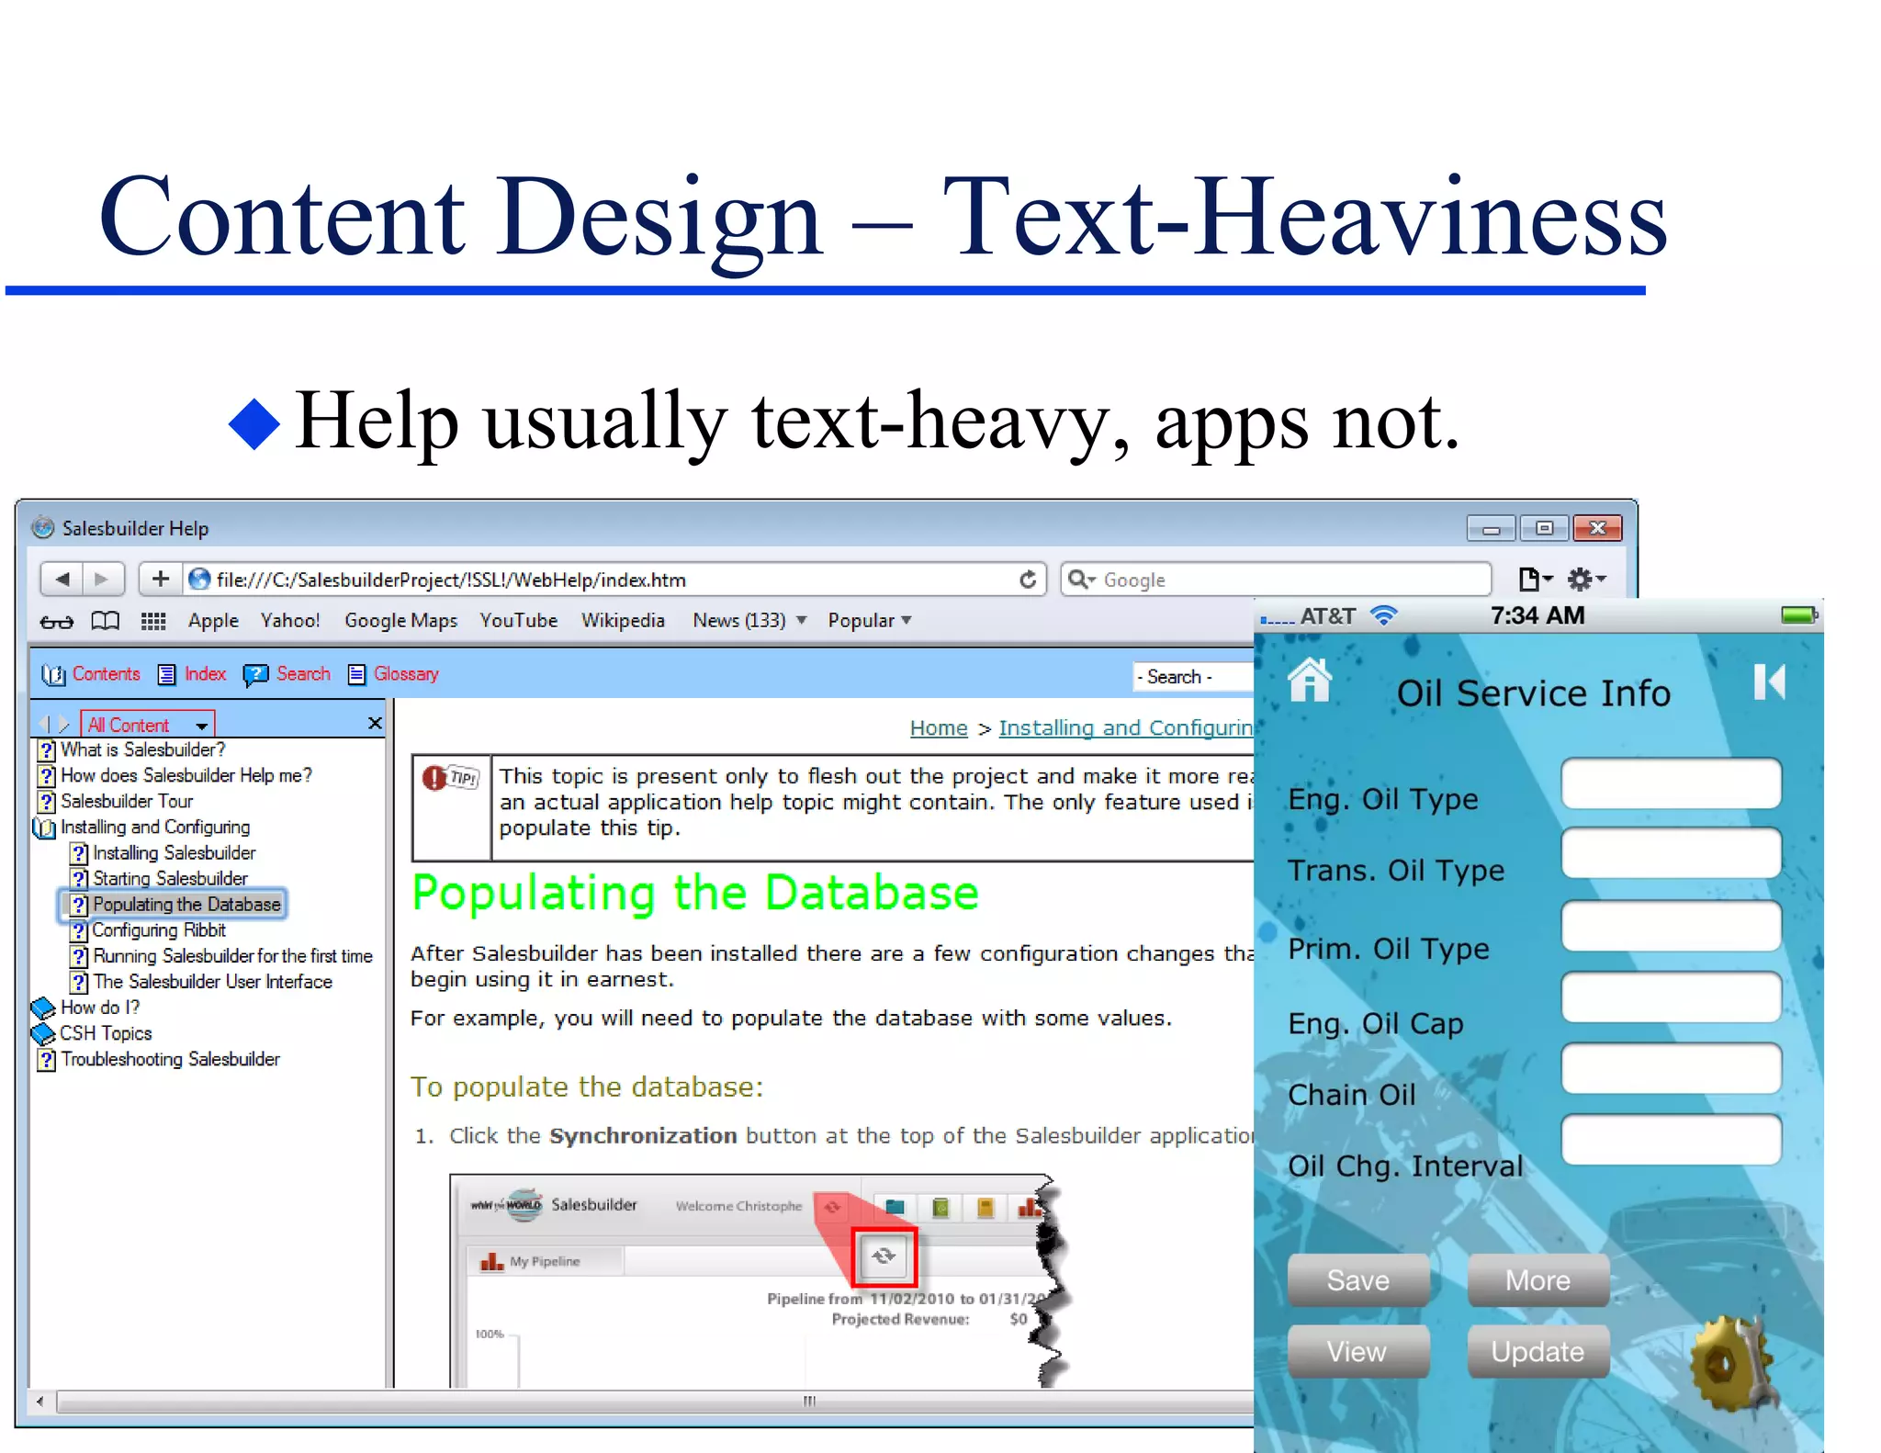The height and width of the screenshot is (1453, 1881).
Task: Open The Salesbuilder User Interface topic
Action: click(x=201, y=982)
